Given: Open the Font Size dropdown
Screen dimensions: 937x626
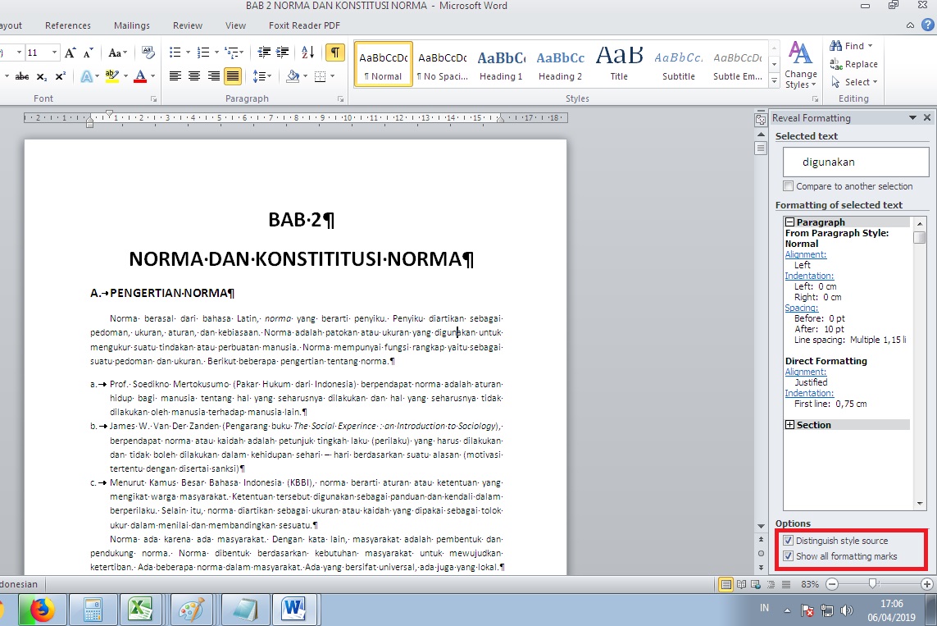Looking at the screenshot, I should tap(55, 51).
